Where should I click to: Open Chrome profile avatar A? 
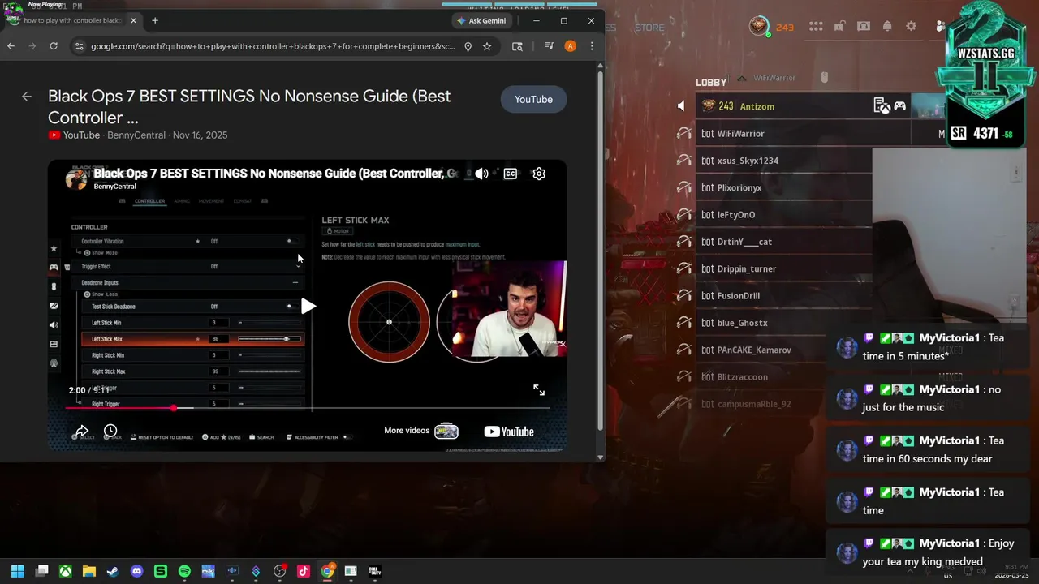click(571, 46)
